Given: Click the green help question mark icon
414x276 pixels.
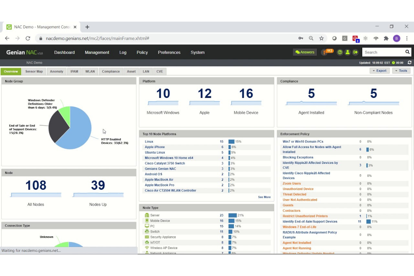Looking at the screenshot, I should (x=340, y=52).
